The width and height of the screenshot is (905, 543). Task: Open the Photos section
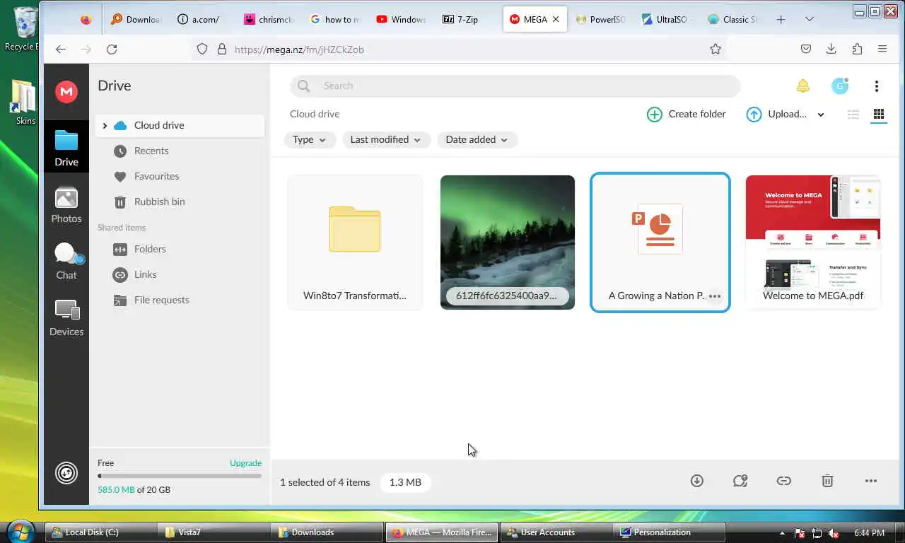(66, 205)
